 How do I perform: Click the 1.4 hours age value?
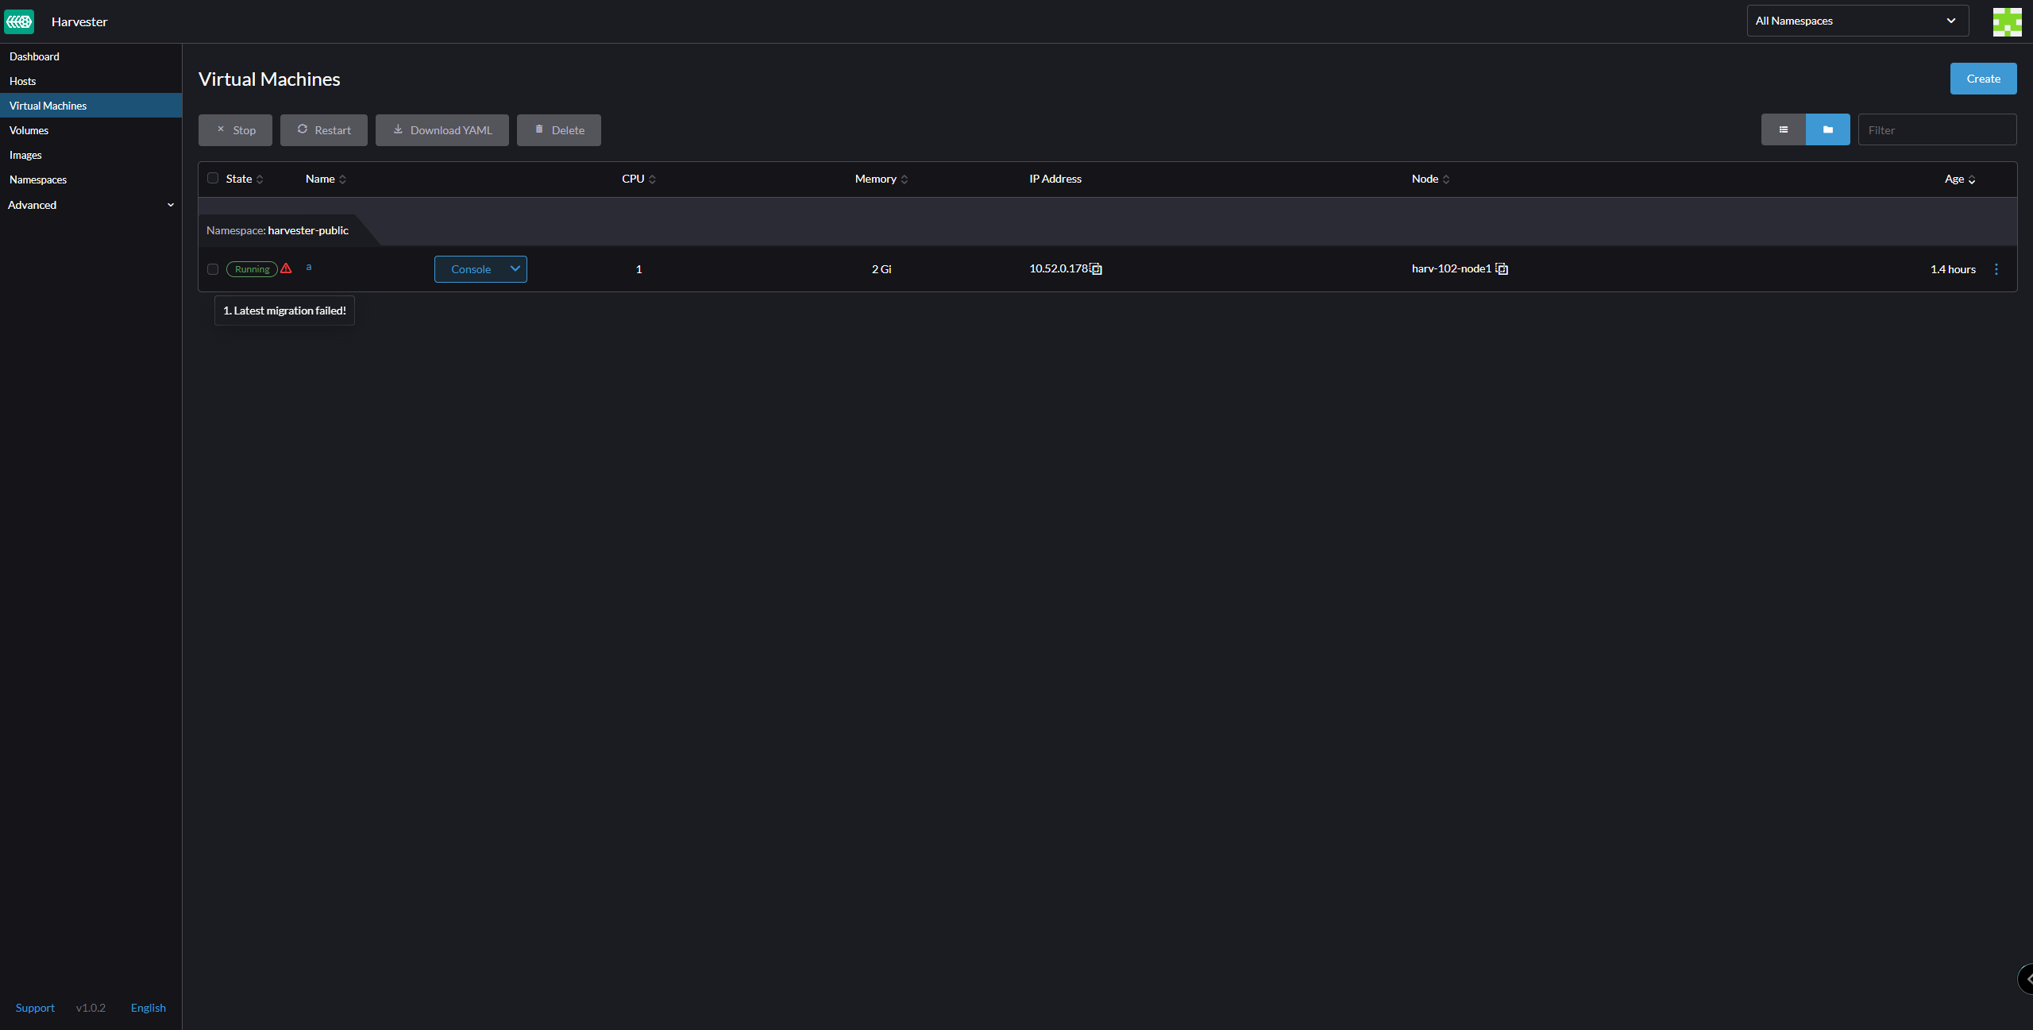pos(1953,269)
